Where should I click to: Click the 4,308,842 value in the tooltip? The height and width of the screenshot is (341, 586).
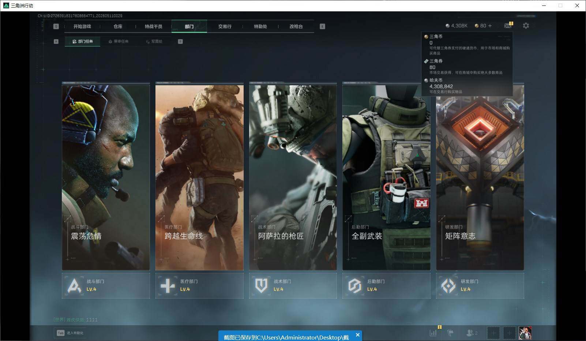441,86
